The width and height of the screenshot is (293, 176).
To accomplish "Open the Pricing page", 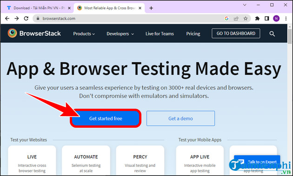I will [193, 34].
